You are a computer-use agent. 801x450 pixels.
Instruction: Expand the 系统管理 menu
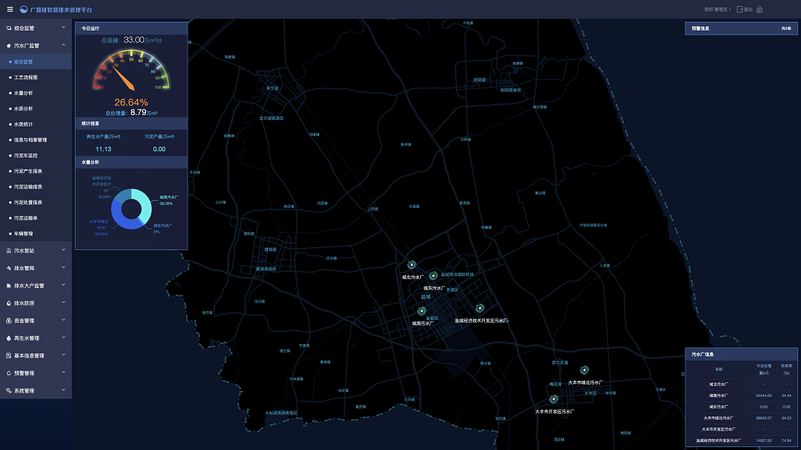36,390
